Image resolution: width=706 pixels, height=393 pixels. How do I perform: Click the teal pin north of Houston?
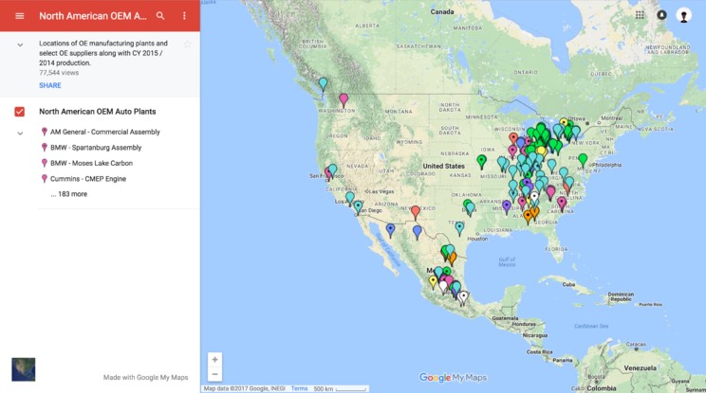pyautogui.click(x=459, y=227)
